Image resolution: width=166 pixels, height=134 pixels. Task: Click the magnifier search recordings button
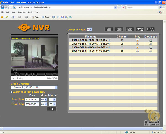point(52,109)
